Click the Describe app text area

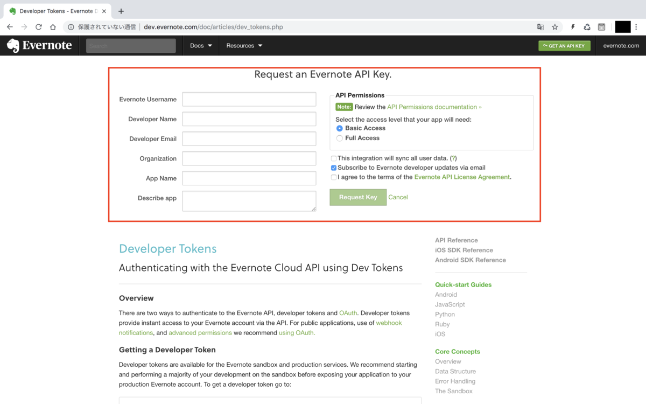249,201
